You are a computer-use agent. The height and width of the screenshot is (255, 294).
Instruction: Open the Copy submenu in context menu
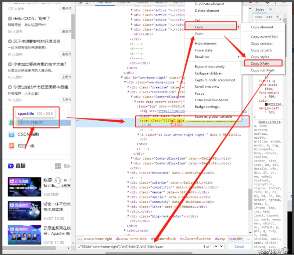(x=213, y=27)
